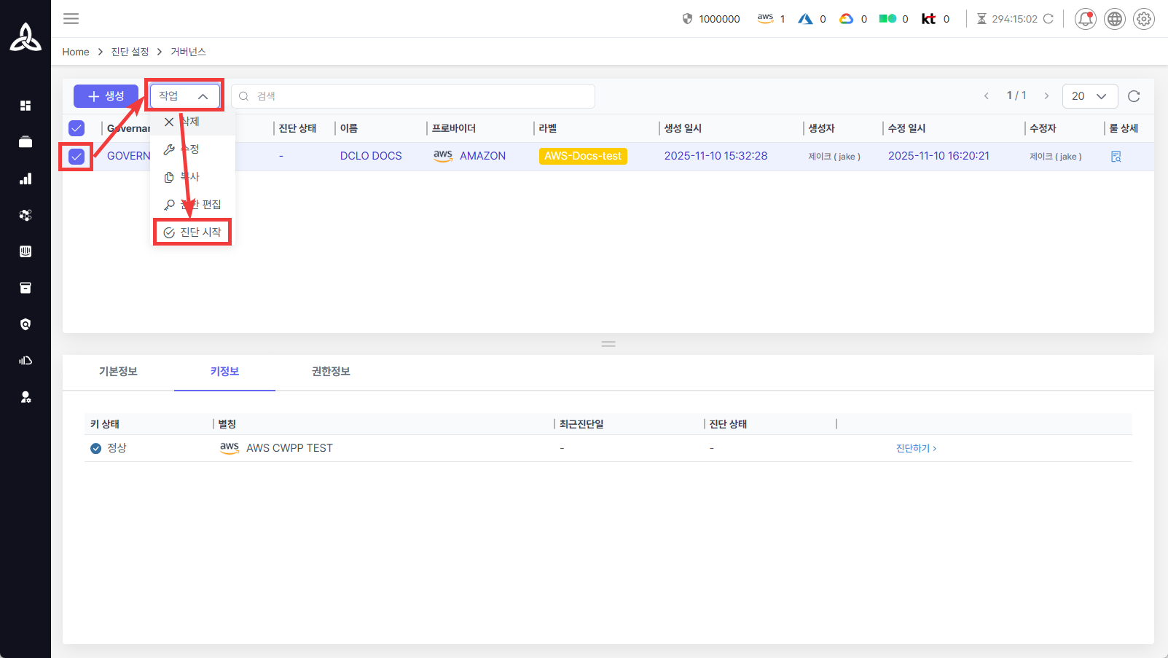This screenshot has width=1168, height=658.
Task: Switch to the 권한정보 tab
Action: click(331, 372)
